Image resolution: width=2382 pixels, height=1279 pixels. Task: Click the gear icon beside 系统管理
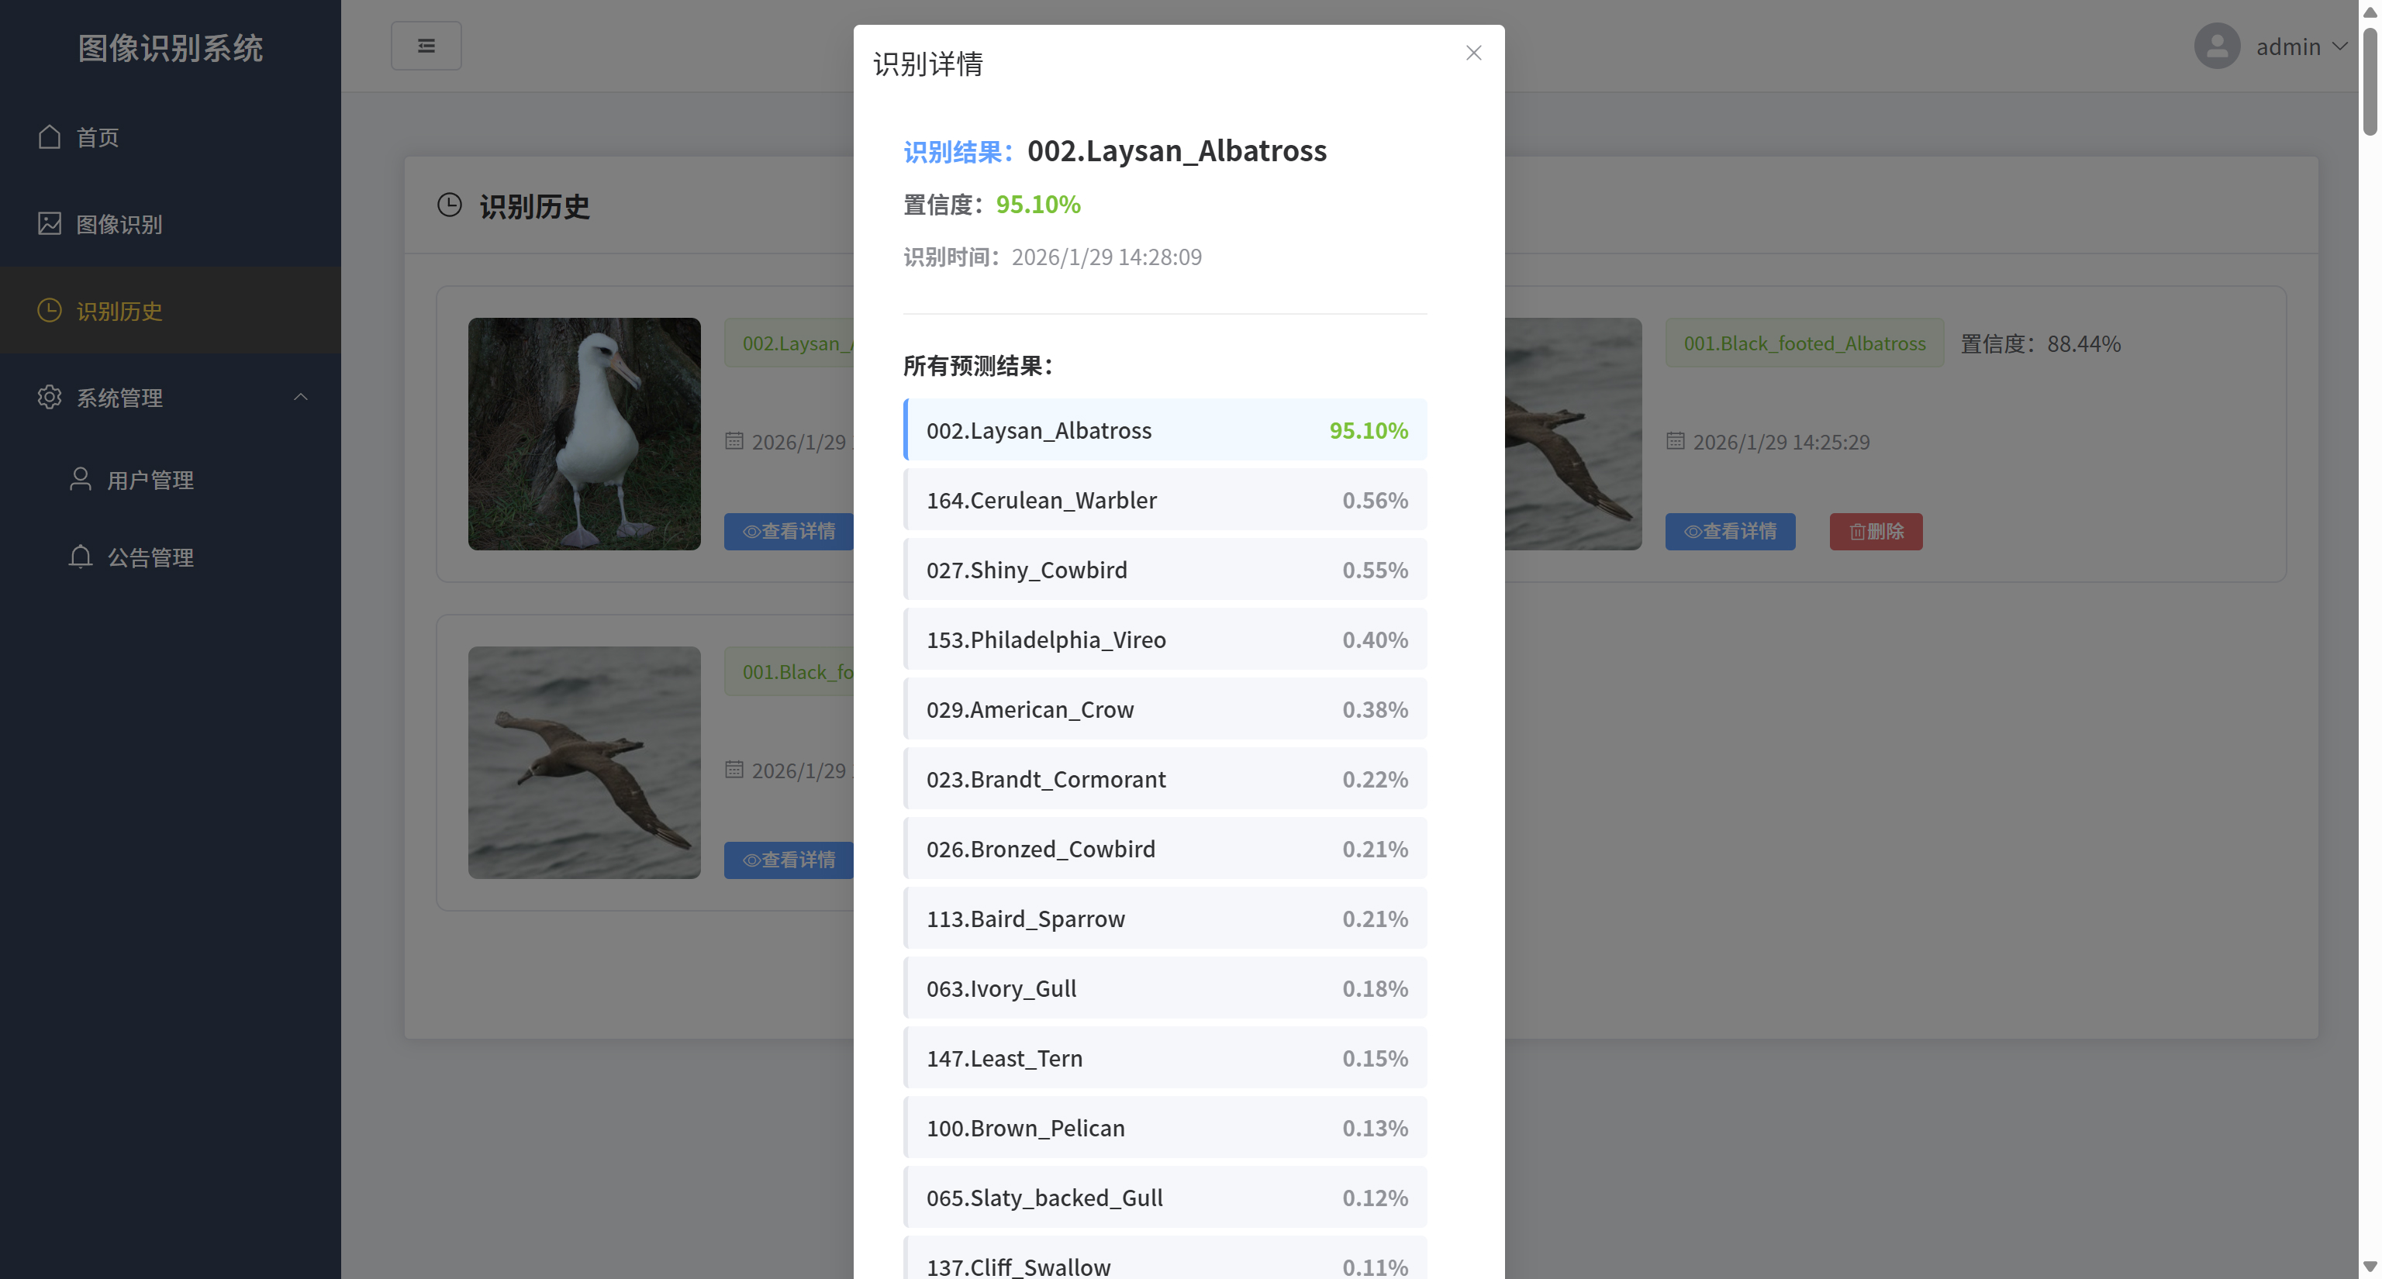pos(49,398)
